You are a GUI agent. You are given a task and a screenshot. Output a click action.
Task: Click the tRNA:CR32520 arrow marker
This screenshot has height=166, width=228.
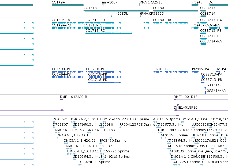pos(139,5)
